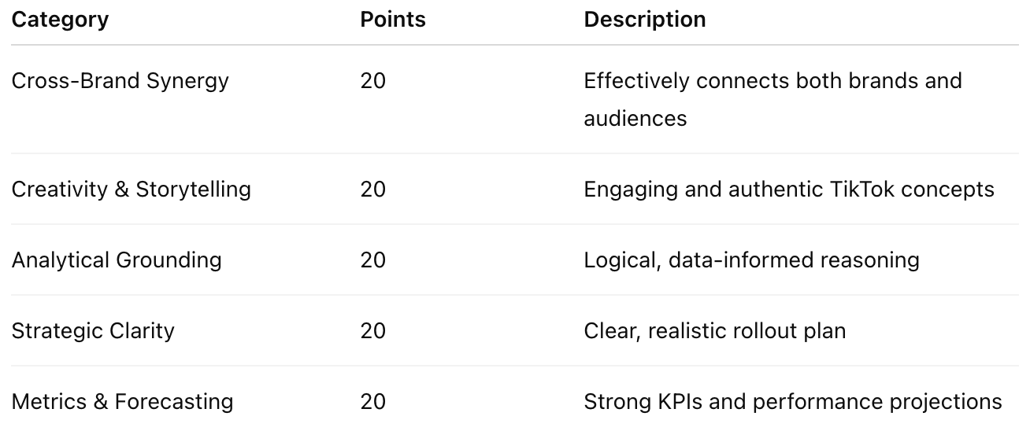
Task: Select the Strategic Clarity category cell
Action: [93, 331]
